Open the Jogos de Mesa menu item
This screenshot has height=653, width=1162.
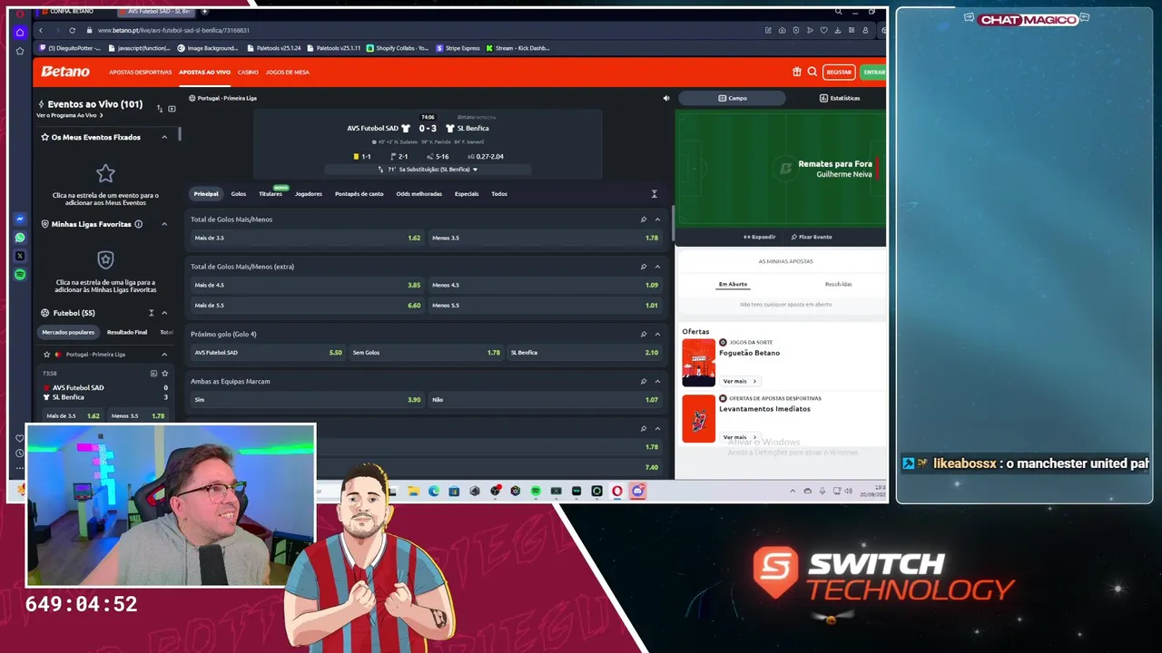point(287,72)
